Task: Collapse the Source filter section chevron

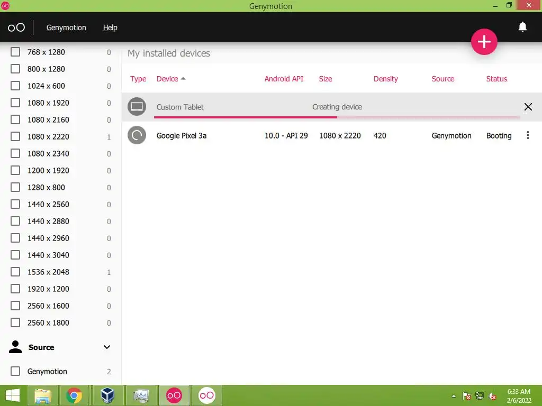Action: (107, 347)
